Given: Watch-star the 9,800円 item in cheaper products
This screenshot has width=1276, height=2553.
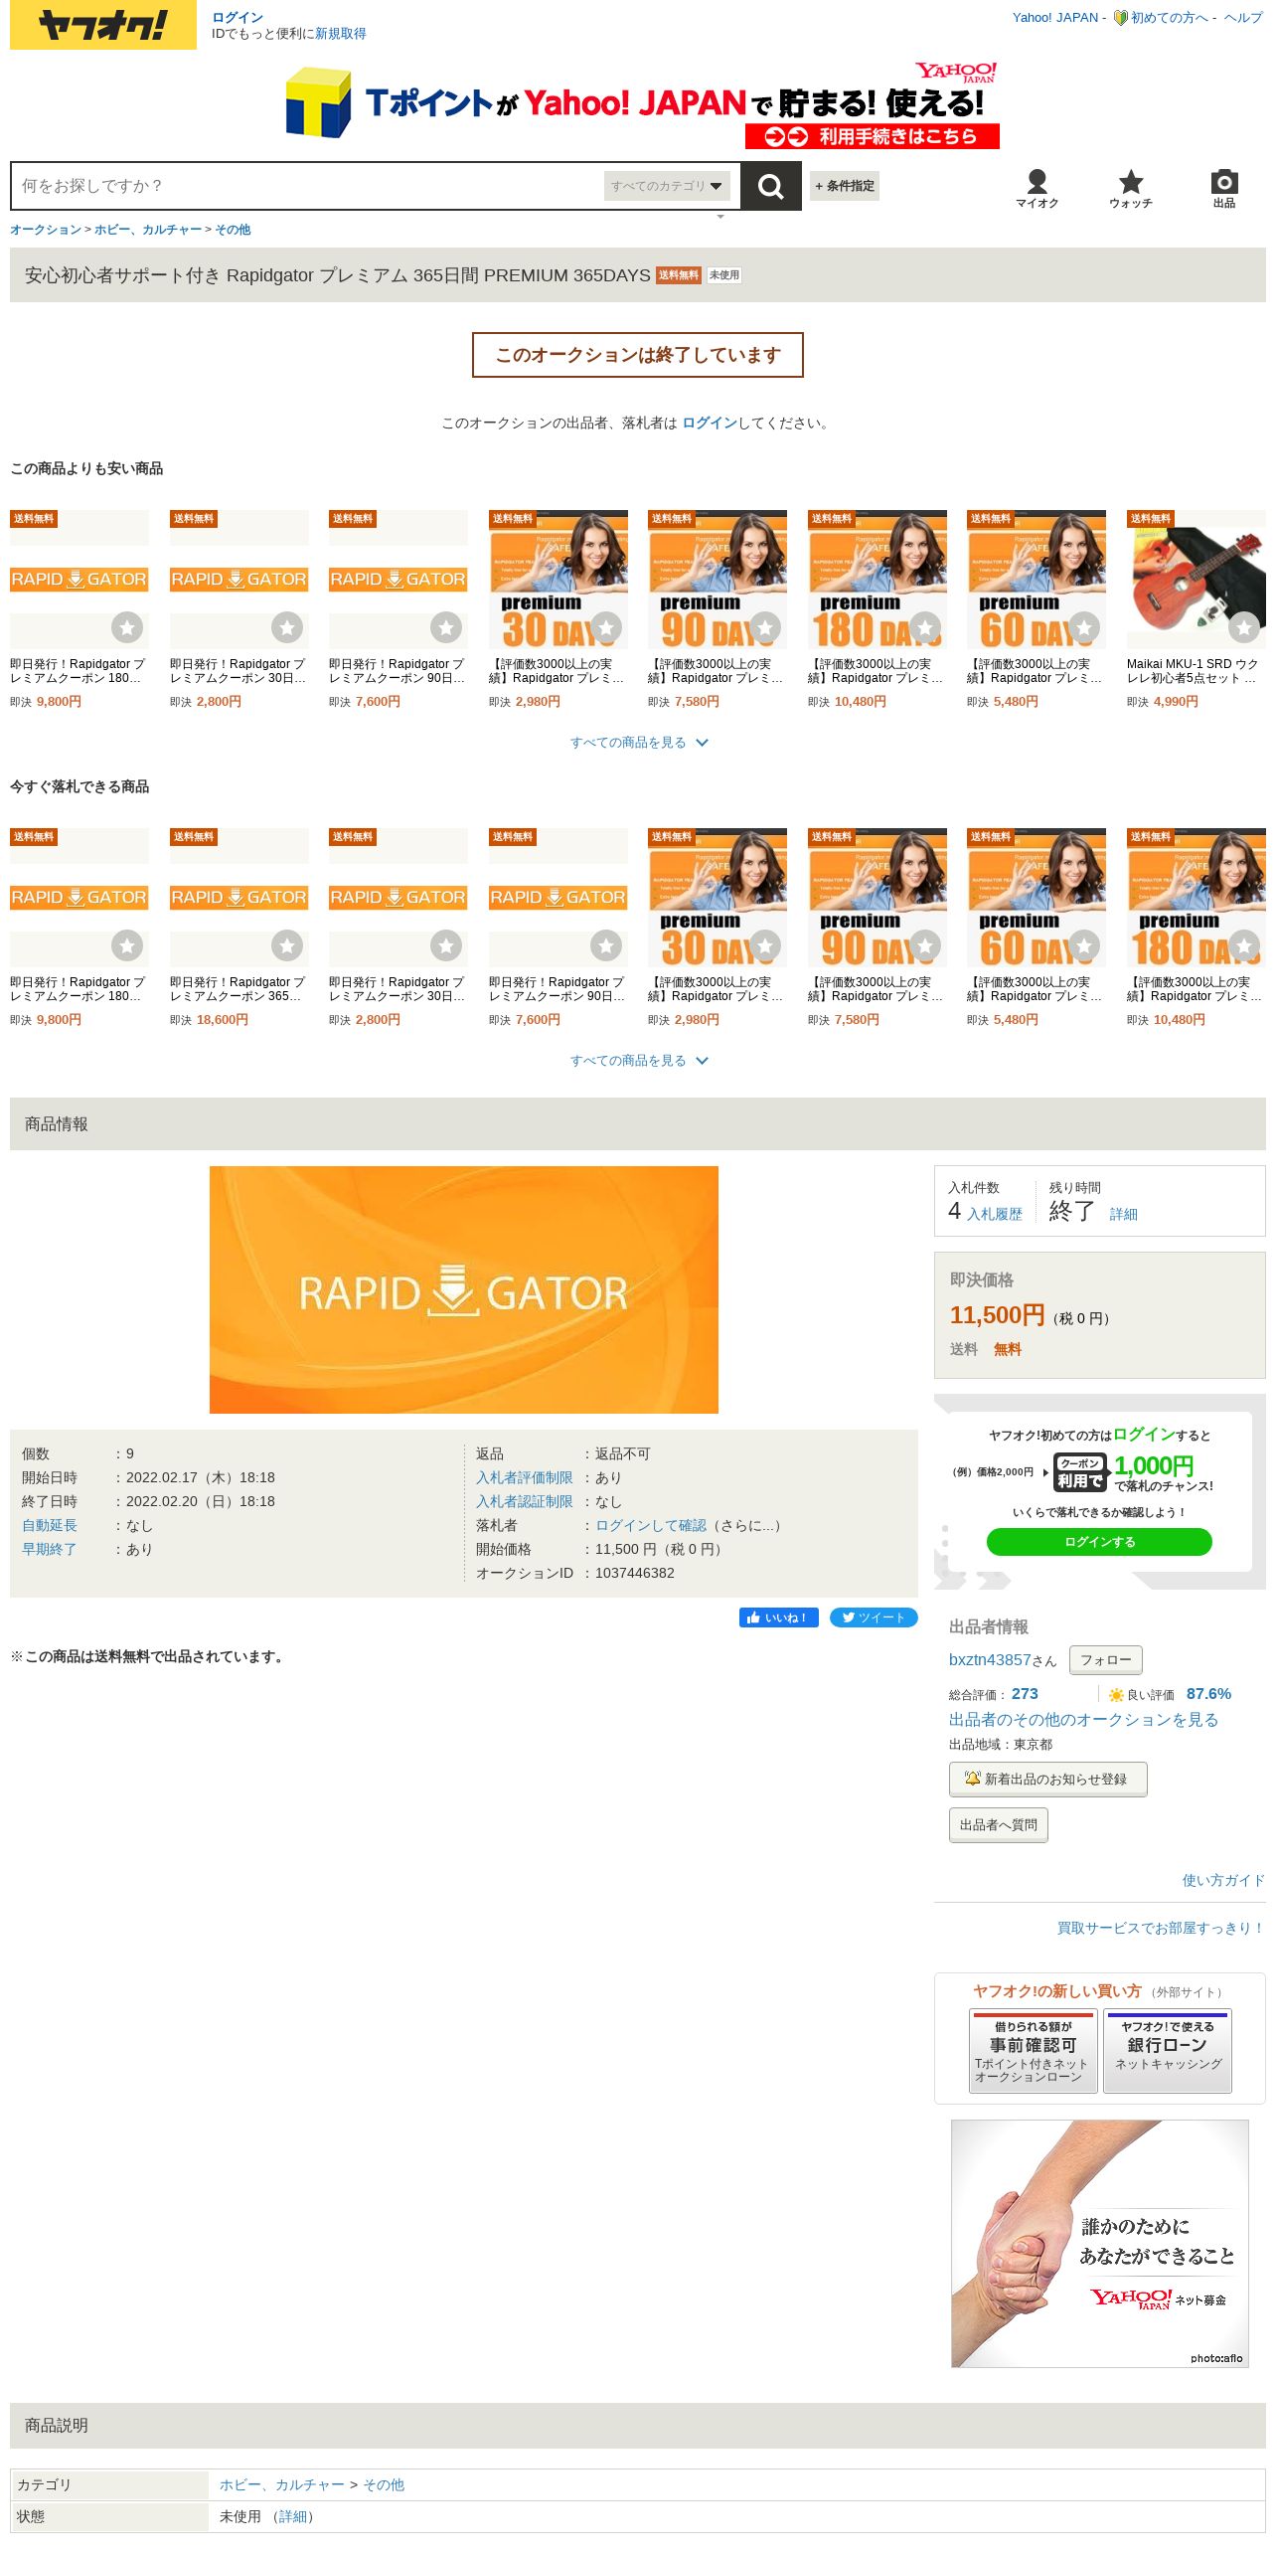Looking at the screenshot, I should [x=127, y=627].
